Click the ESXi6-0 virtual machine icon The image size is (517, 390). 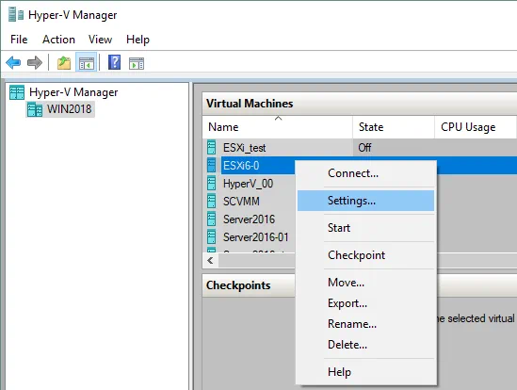pyautogui.click(x=211, y=165)
